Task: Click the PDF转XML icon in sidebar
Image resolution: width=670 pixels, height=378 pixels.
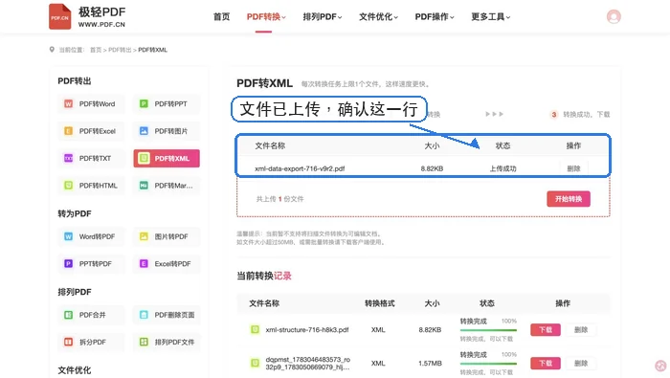Action: [x=144, y=159]
